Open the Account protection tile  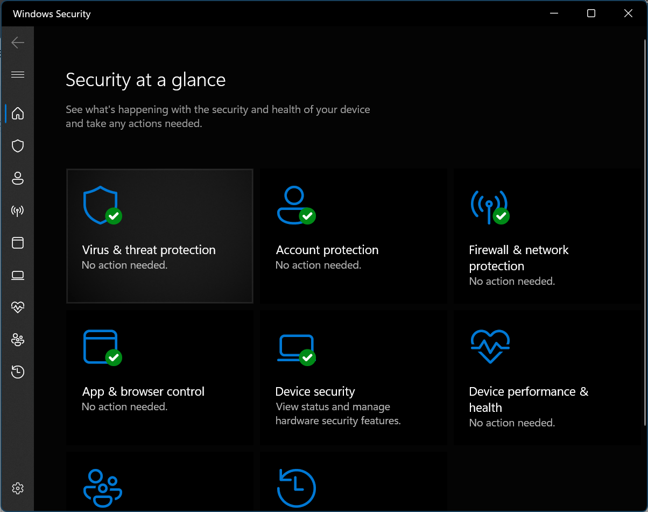pos(353,236)
